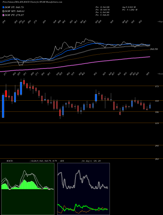Click the green MACD histogram panel
The height and width of the screenshot is (215, 163).
tap(28, 189)
